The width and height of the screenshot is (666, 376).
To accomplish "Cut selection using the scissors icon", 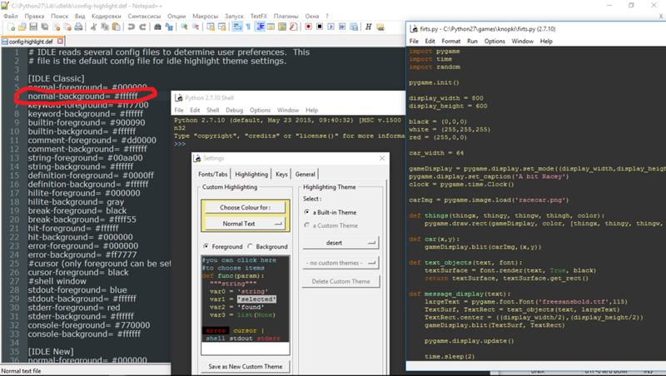I will (x=93, y=27).
